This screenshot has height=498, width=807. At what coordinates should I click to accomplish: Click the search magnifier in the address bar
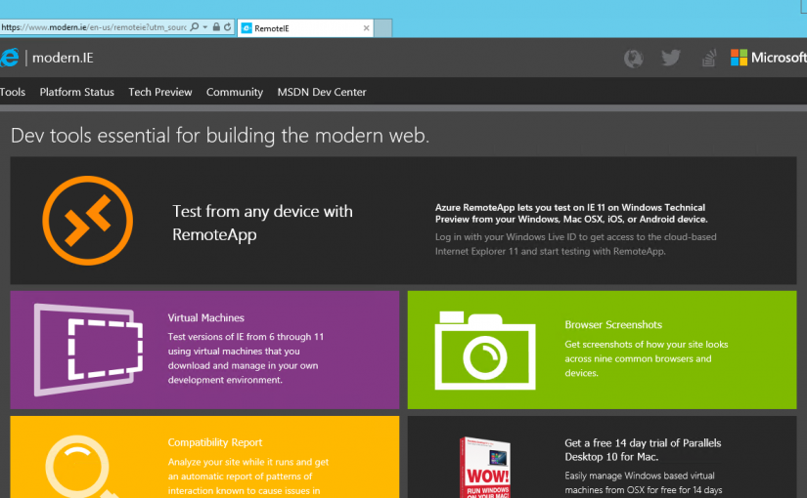pos(195,27)
